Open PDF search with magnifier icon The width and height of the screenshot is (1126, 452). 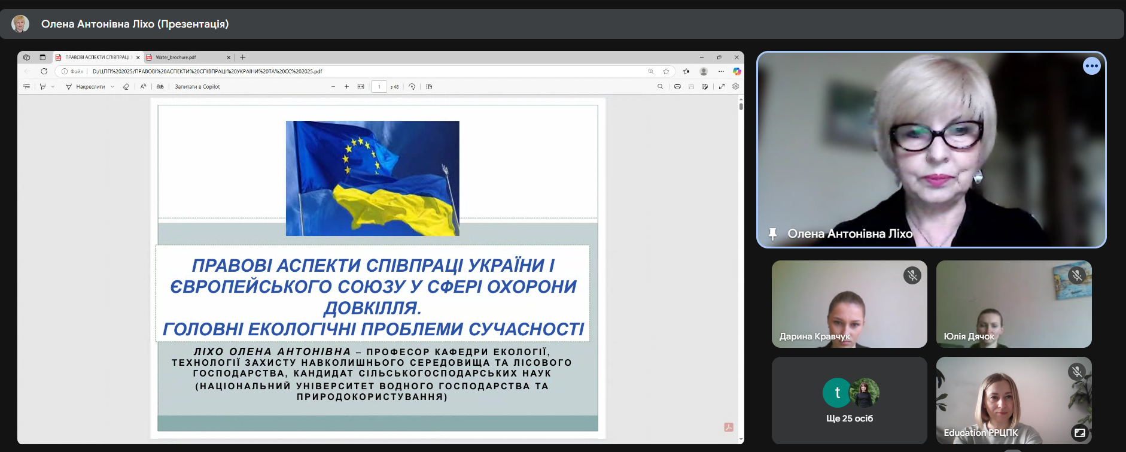click(661, 87)
